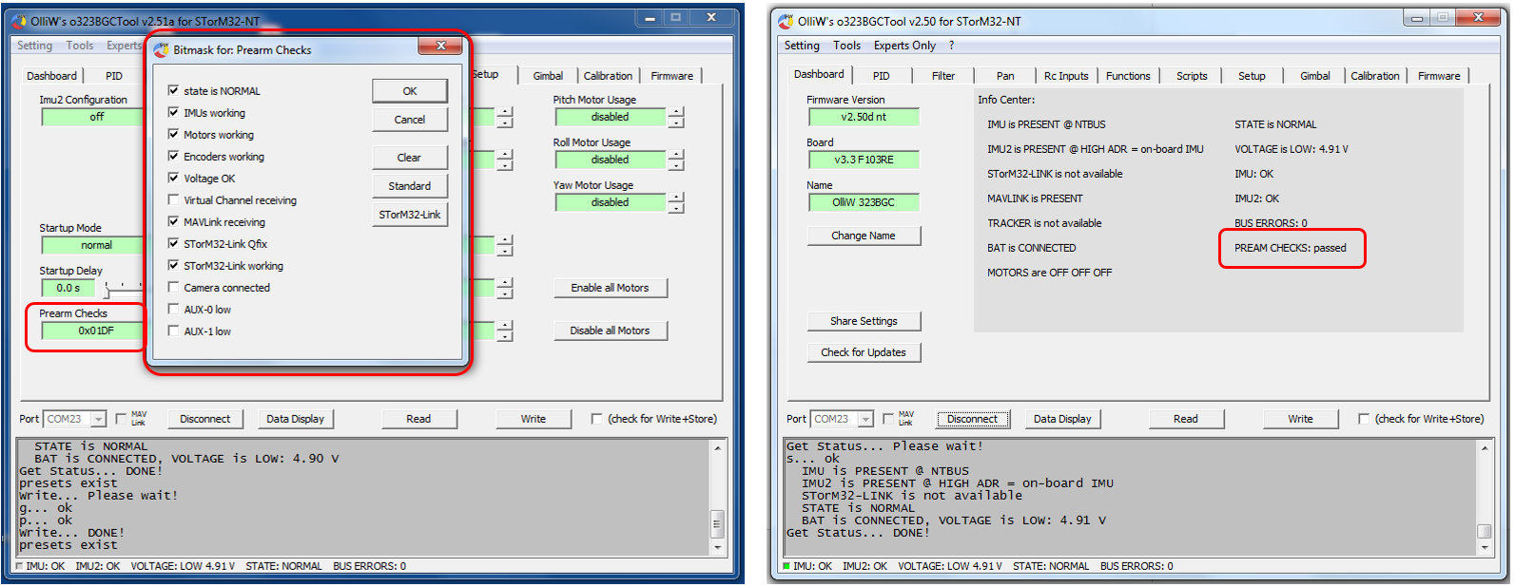Expand the COM23 port dropdown in the v2.51a window
Image resolution: width=1515 pixels, height=587 pixels.
(98, 419)
